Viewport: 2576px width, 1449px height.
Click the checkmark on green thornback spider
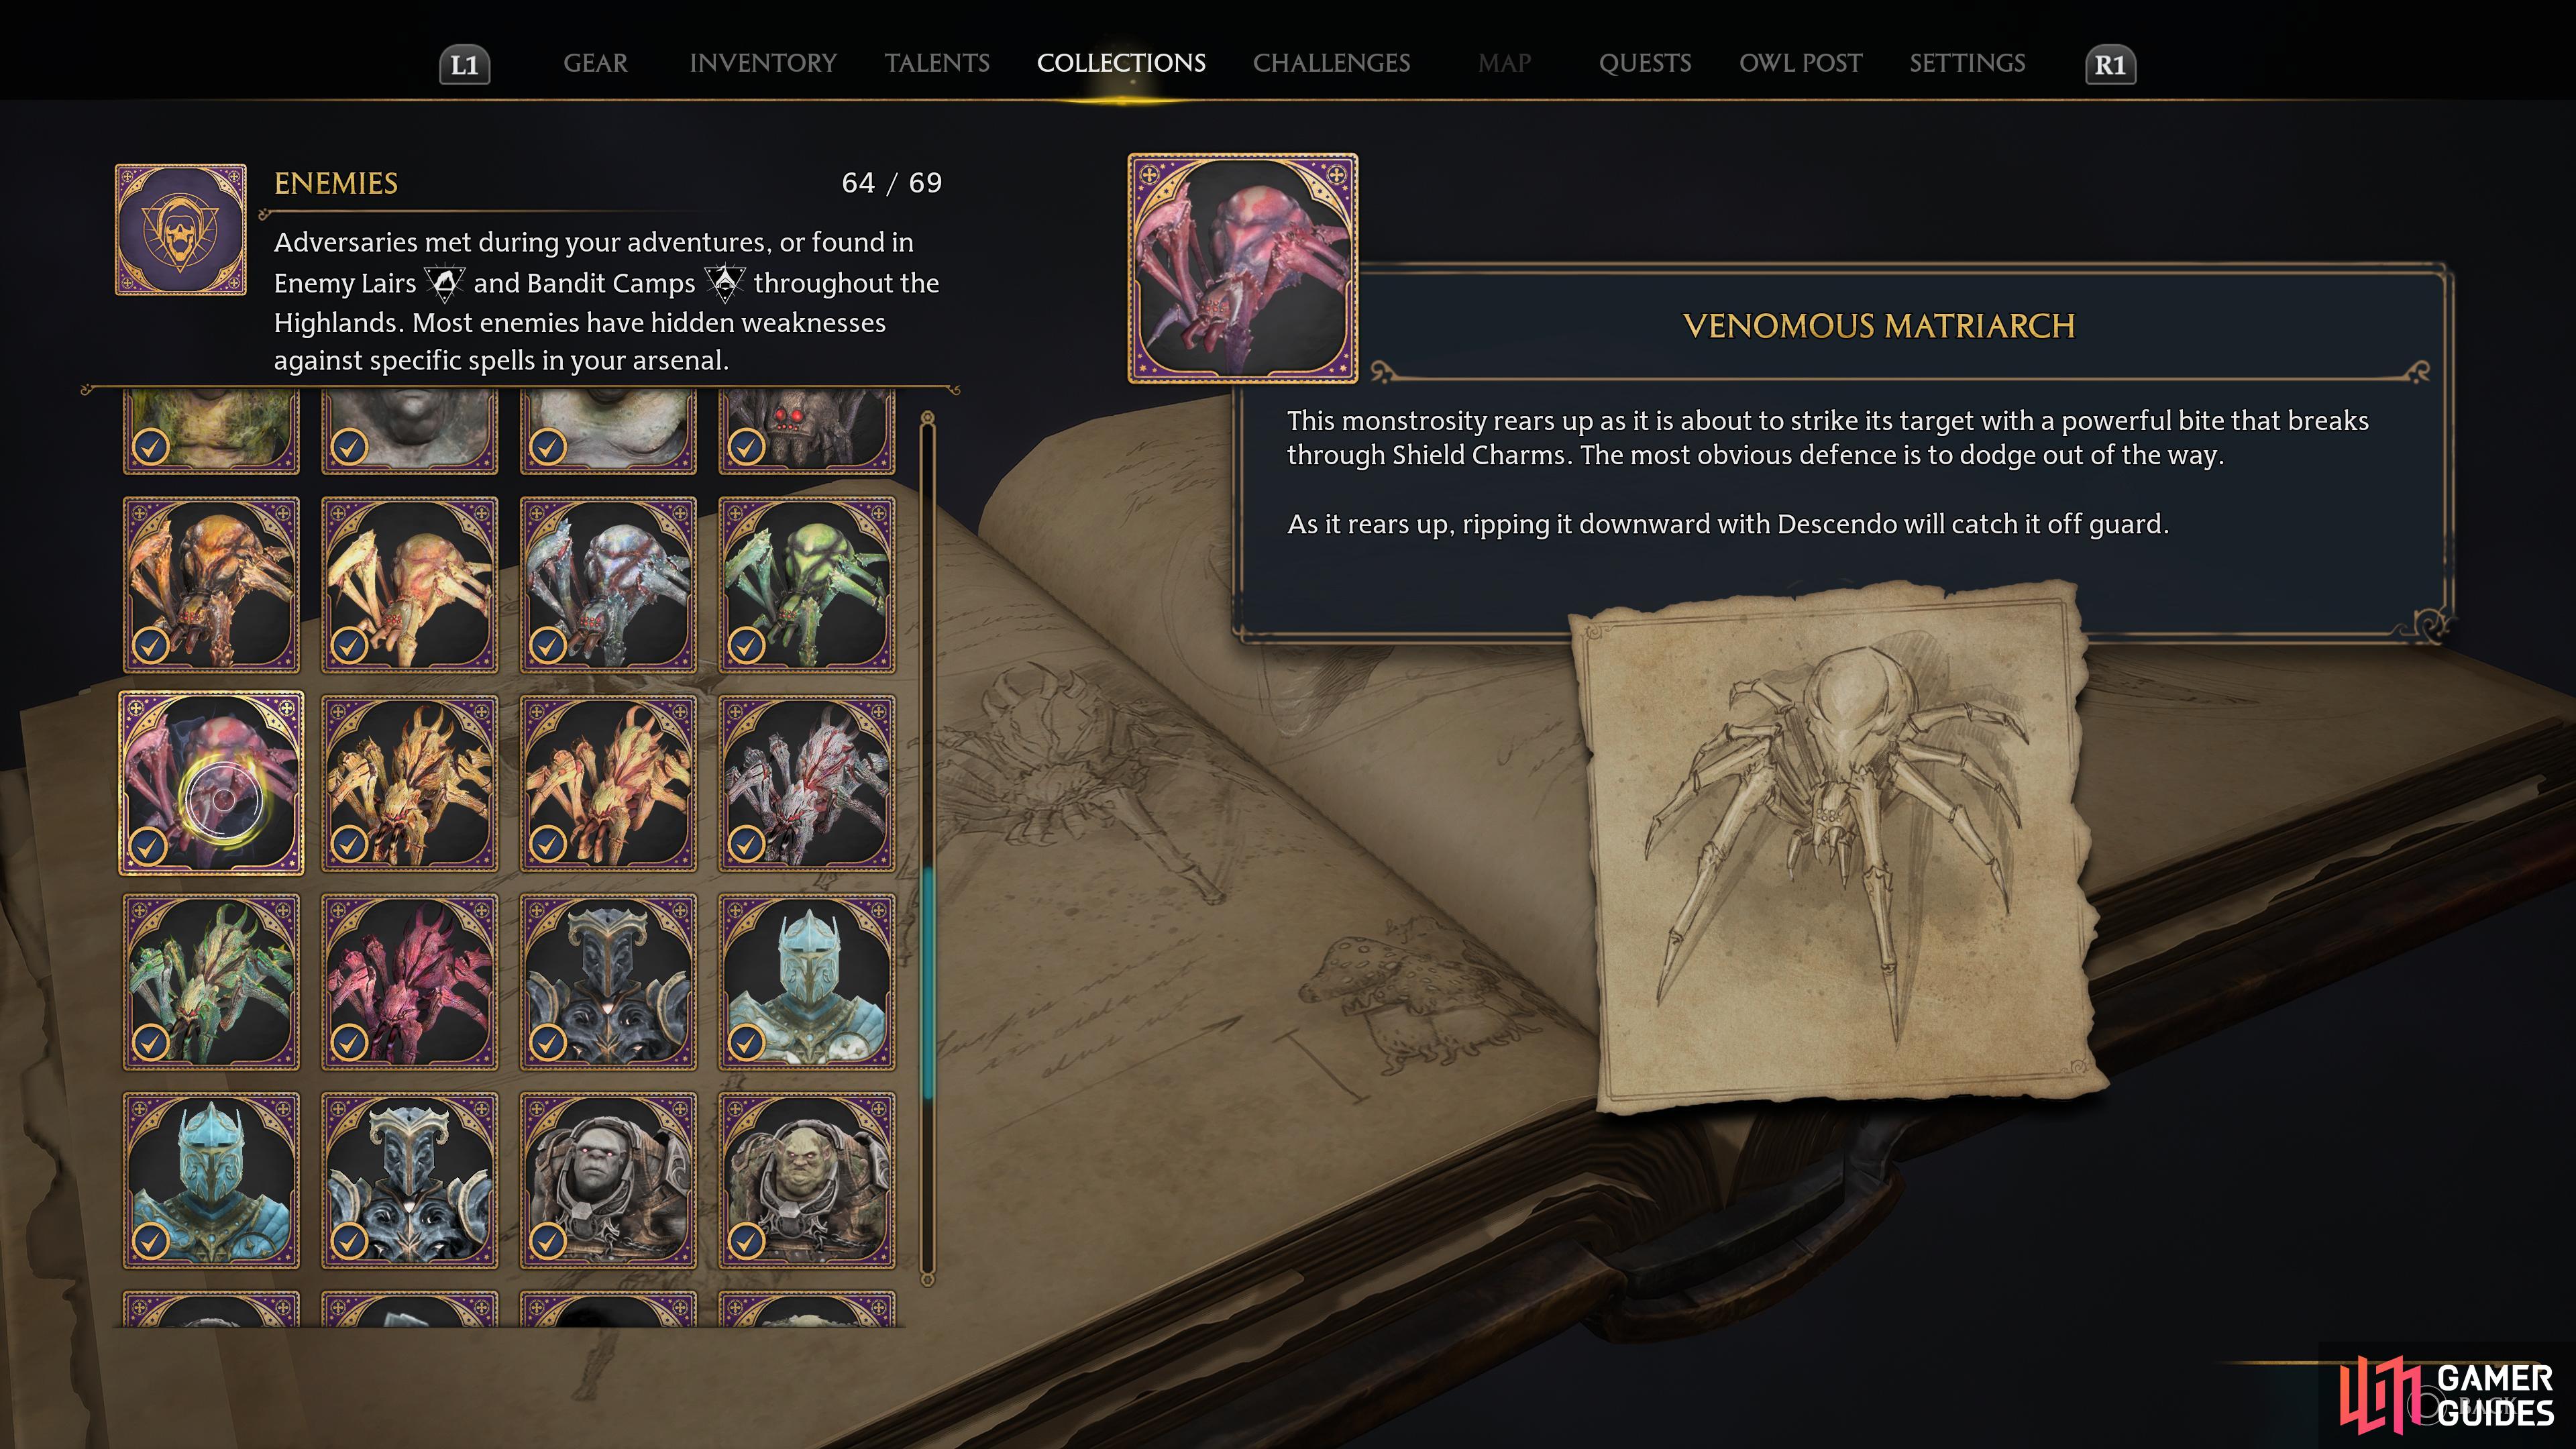(x=150, y=1042)
